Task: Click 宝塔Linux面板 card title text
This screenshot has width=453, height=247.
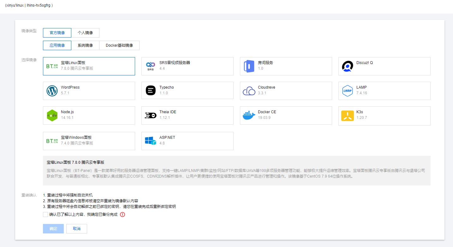Action: coord(73,63)
